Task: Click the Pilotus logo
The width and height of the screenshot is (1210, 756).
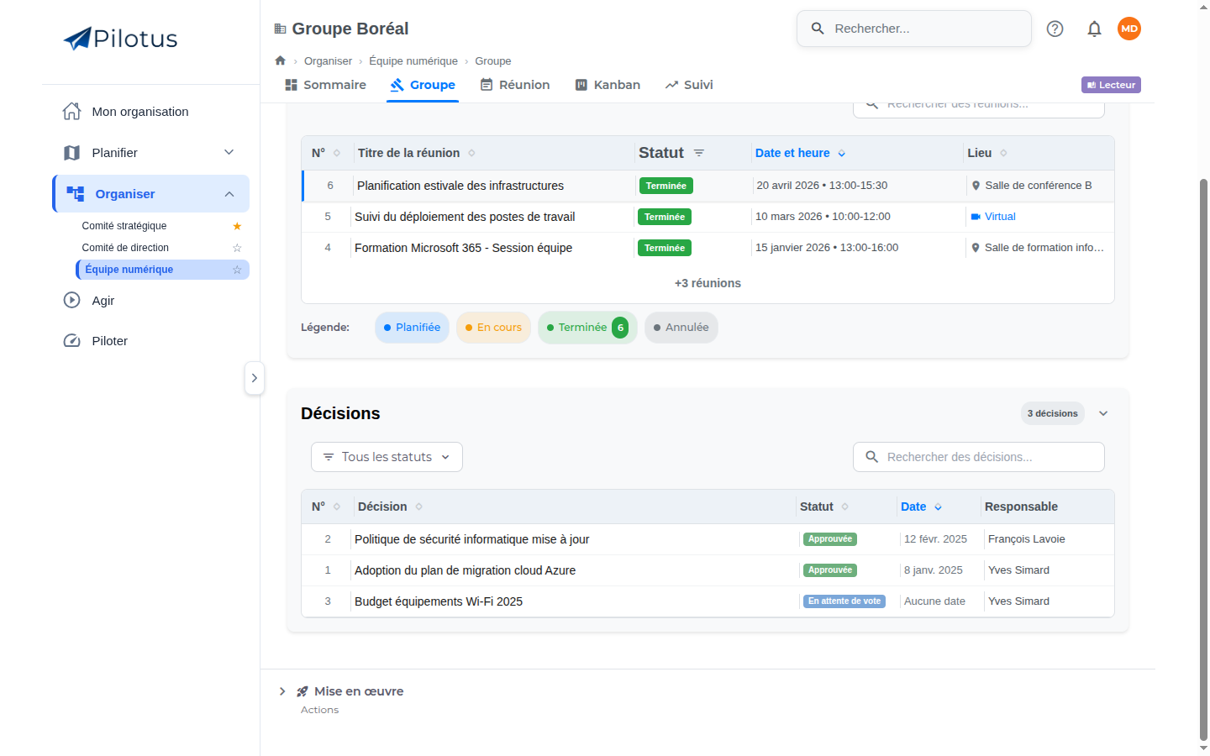Action: point(120,39)
